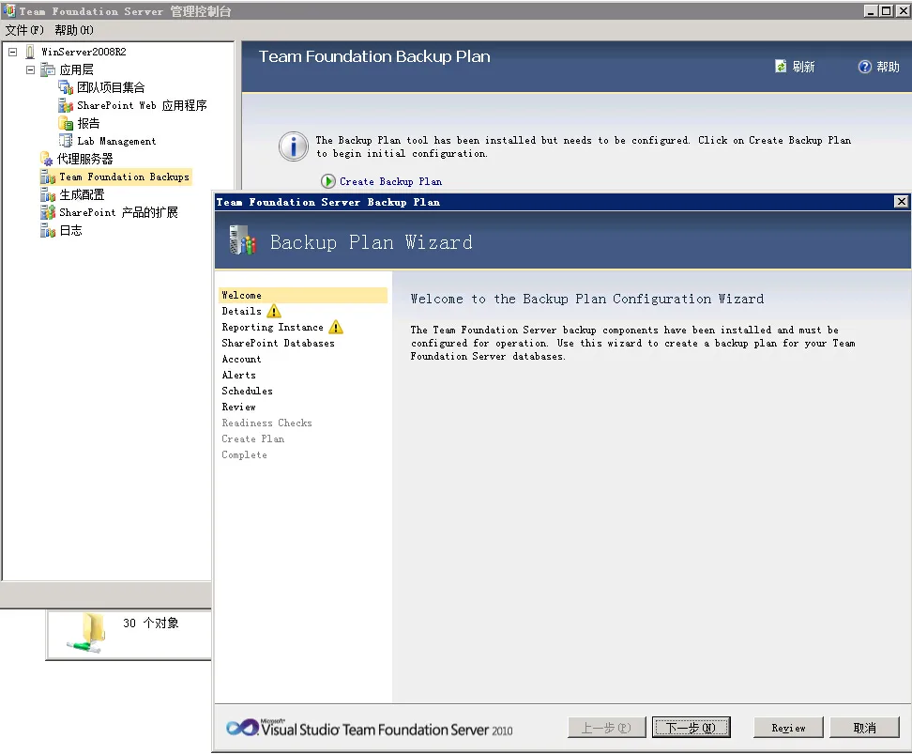Maximize the 管理控制台 window

886,11
